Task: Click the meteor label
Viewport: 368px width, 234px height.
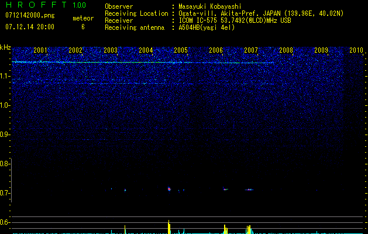Action: point(83,18)
